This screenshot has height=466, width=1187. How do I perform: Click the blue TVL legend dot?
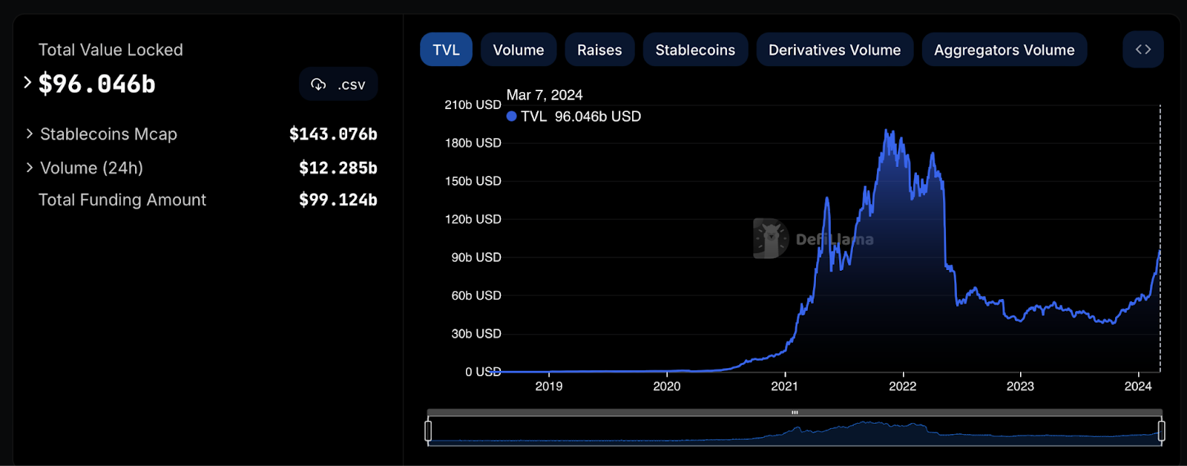click(x=511, y=116)
